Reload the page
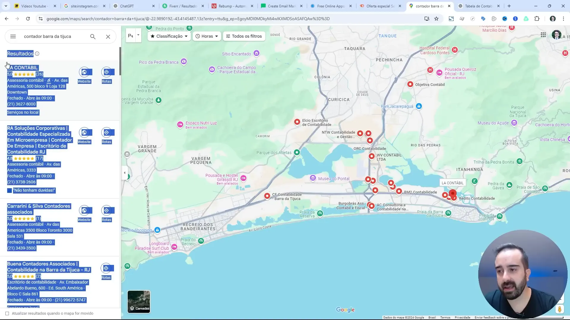The height and width of the screenshot is (320, 570). click(x=28, y=19)
